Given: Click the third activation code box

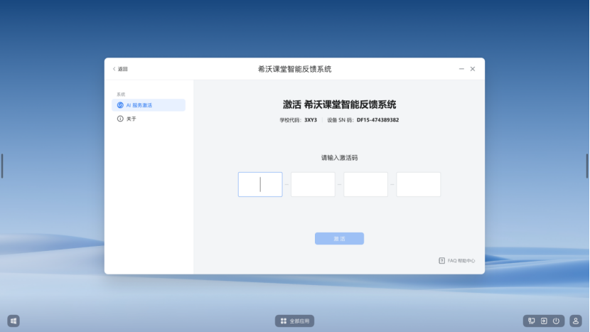Looking at the screenshot, I should (365, 185).
